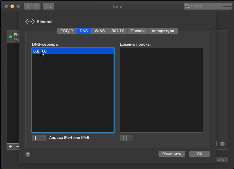This screenshot has height=169, width=234.
Task: Click the back navigation arrow
Action: 28,6
